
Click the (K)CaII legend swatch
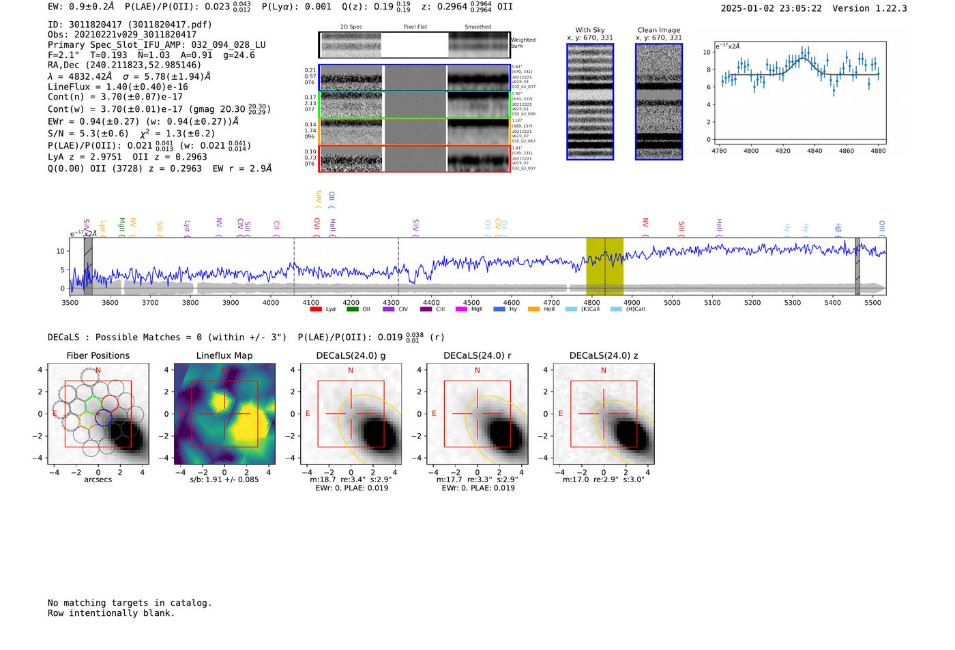571,309
